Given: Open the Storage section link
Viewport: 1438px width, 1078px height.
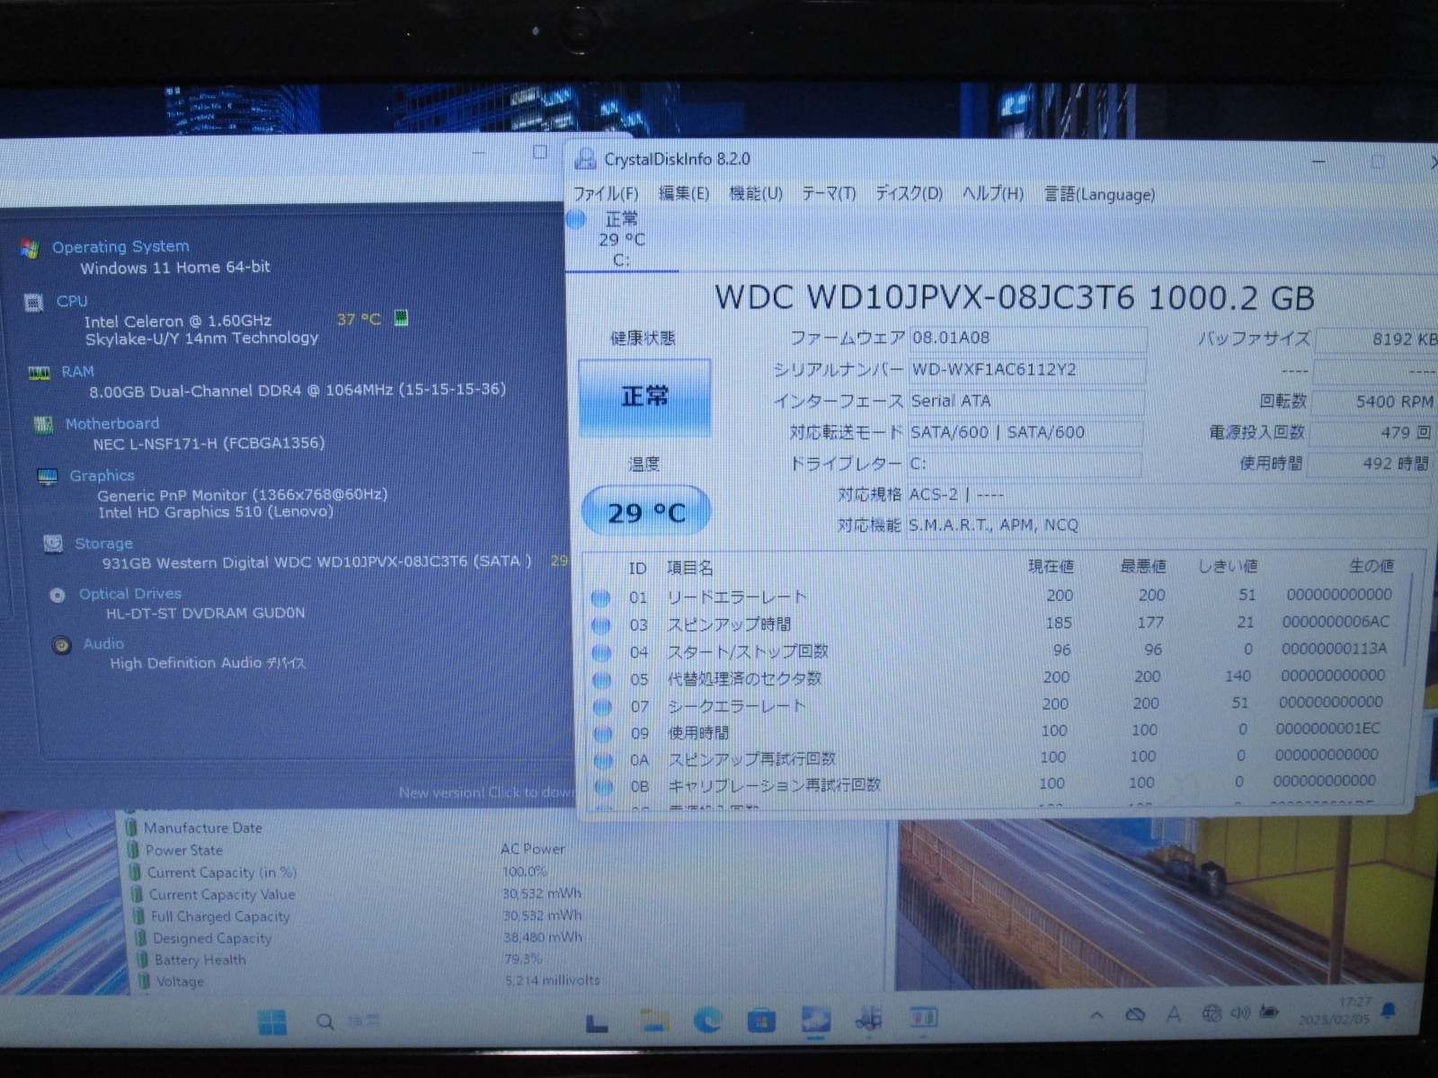Looking at the screenshot, I should pyautogui.click(x=103, y=543).
